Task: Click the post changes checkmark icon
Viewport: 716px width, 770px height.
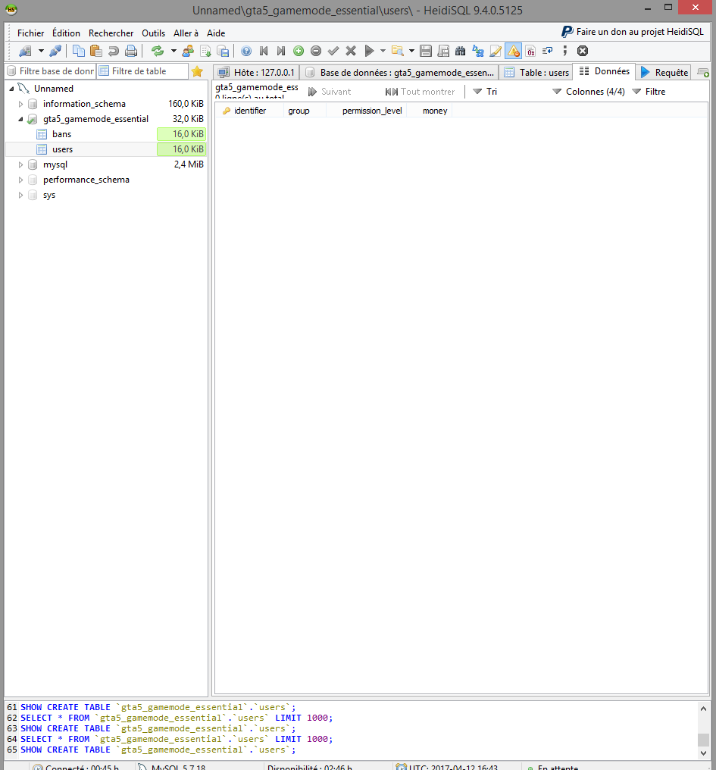Action: [333, 51]
